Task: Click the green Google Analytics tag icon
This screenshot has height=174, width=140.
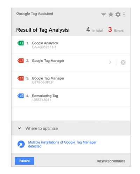Action: point(21,43)
